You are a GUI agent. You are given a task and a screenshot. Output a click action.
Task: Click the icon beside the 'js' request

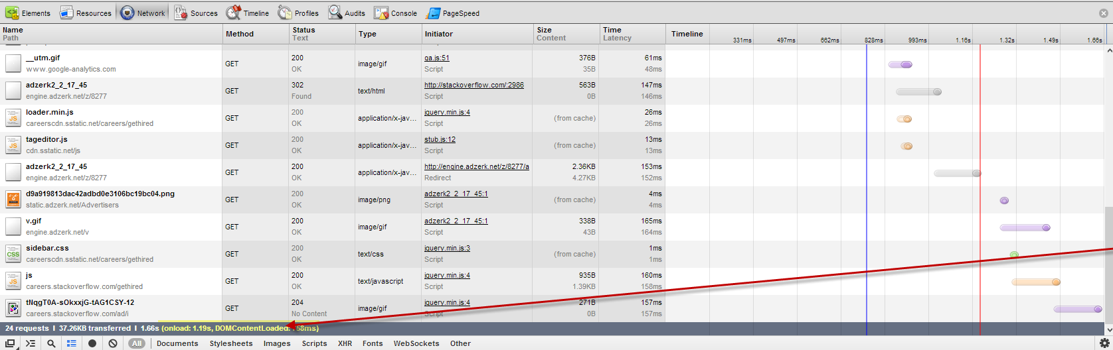[x=13, y=281]
